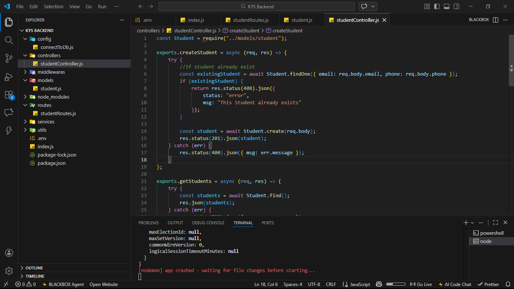Open the Extensions view showing one badge
This screenshot has width=514, height=289.
[x=9, y=94]
